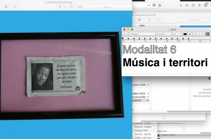Open the Helvetica font family dropdown
211x139 pixels.
143,34
